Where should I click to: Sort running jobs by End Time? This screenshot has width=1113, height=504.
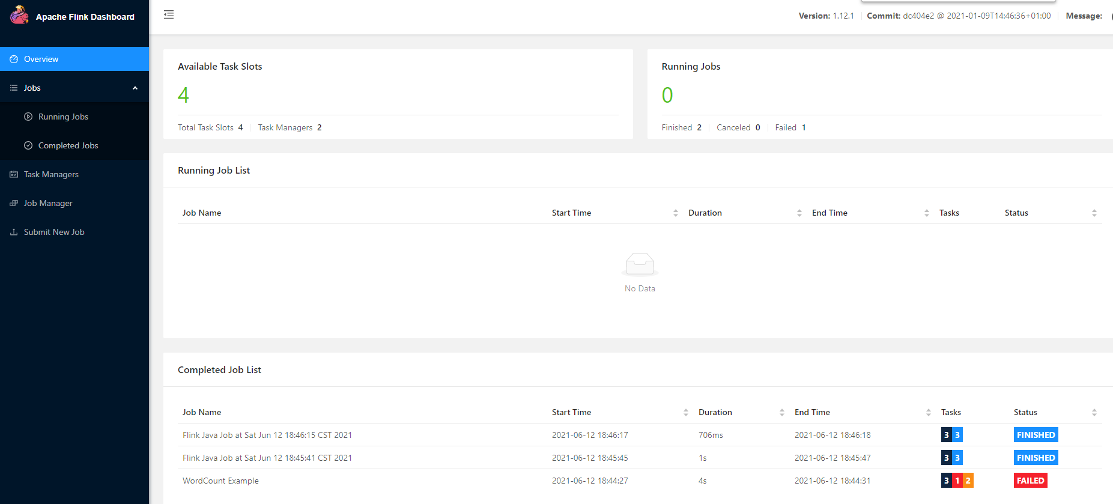[x=927, y=213]
